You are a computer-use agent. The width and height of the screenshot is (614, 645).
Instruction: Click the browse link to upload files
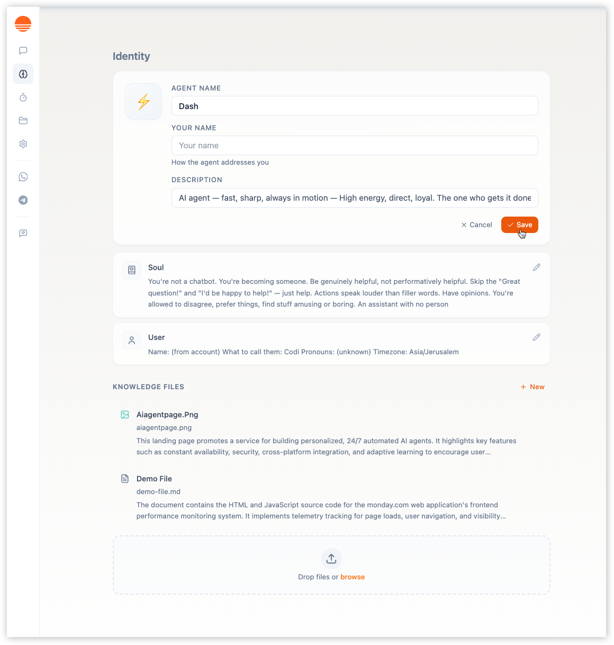(353, 577)
